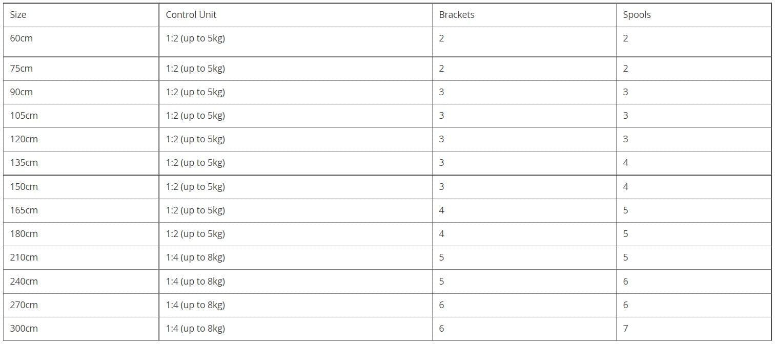
Task: Click the 90cm size cell
Action: click(21, 92)
